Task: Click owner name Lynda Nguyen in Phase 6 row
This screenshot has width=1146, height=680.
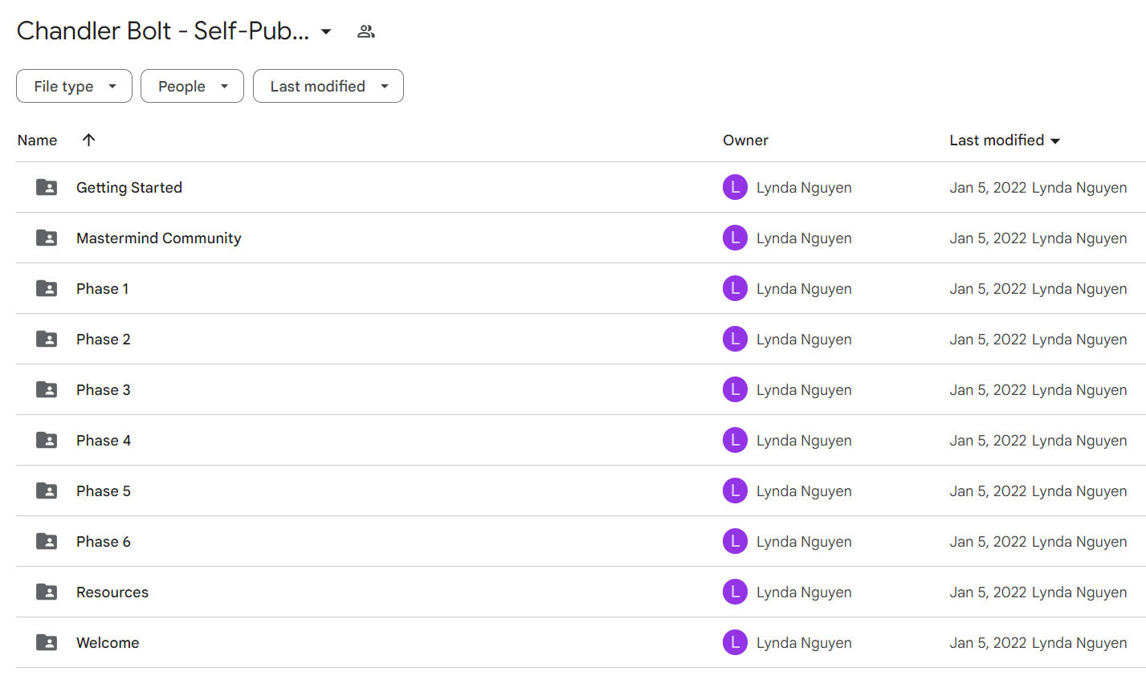Action: coord(804,542)
